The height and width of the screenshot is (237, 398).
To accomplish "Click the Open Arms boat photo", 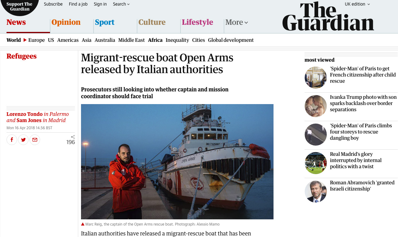I will (x=177, y=162).
